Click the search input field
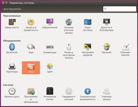Viewport: 138px width, 107px height. tap(120, 9)
